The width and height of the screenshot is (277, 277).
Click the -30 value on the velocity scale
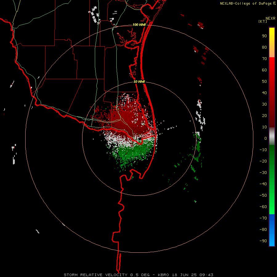point(263,173)
